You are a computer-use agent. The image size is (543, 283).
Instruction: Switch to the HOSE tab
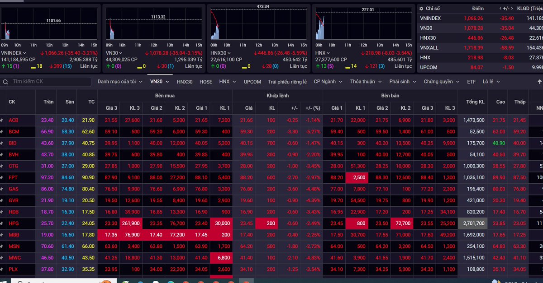click(206, 82)
